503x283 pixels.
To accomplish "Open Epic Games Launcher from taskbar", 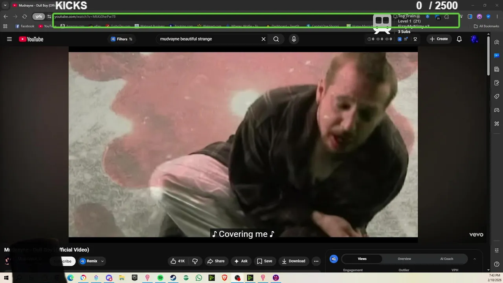I will click(135, 278).
